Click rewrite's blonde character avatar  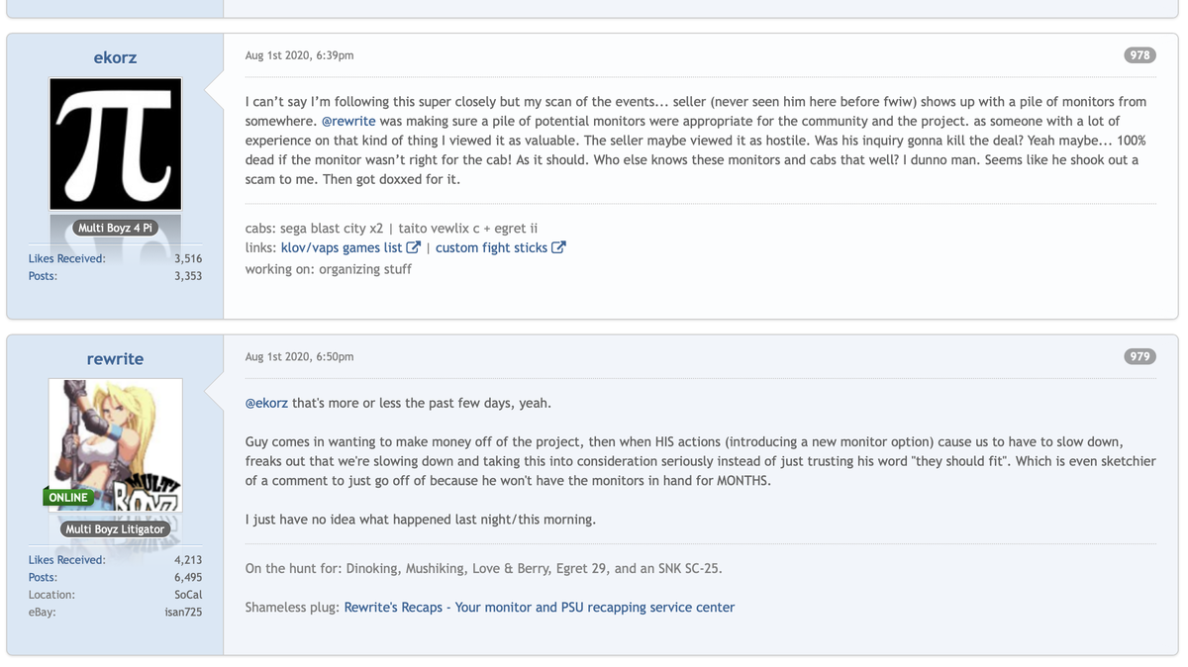pyautogui.click(x=116, y=445)
